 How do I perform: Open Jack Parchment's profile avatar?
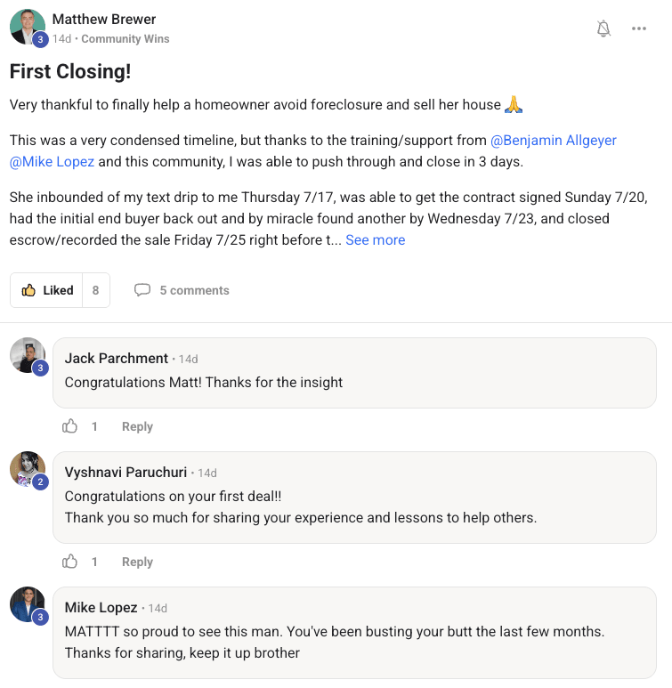point(28,355)
